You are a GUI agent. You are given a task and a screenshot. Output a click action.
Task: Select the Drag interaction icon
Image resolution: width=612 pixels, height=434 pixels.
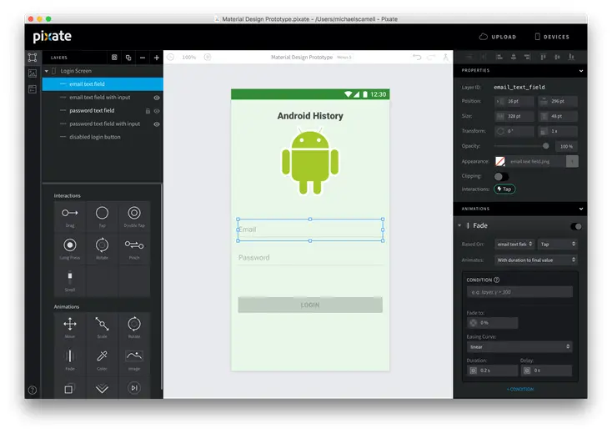pos(70,213)
